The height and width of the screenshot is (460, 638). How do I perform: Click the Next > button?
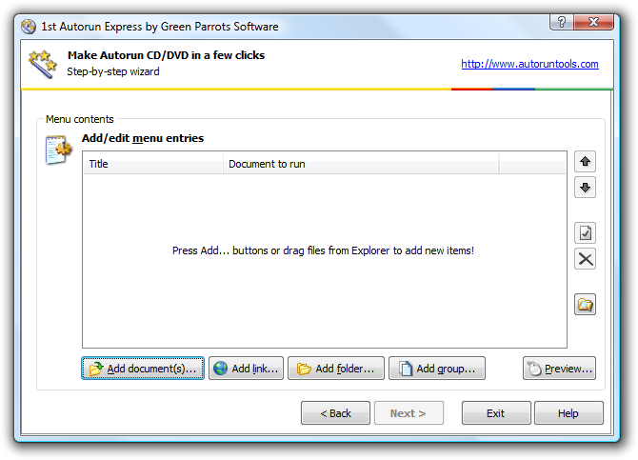(409, 413)
